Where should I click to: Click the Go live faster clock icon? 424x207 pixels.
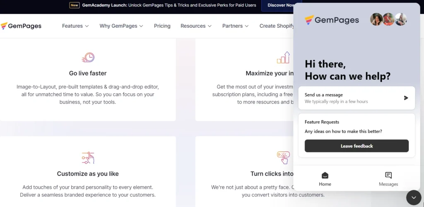point(88,58)
